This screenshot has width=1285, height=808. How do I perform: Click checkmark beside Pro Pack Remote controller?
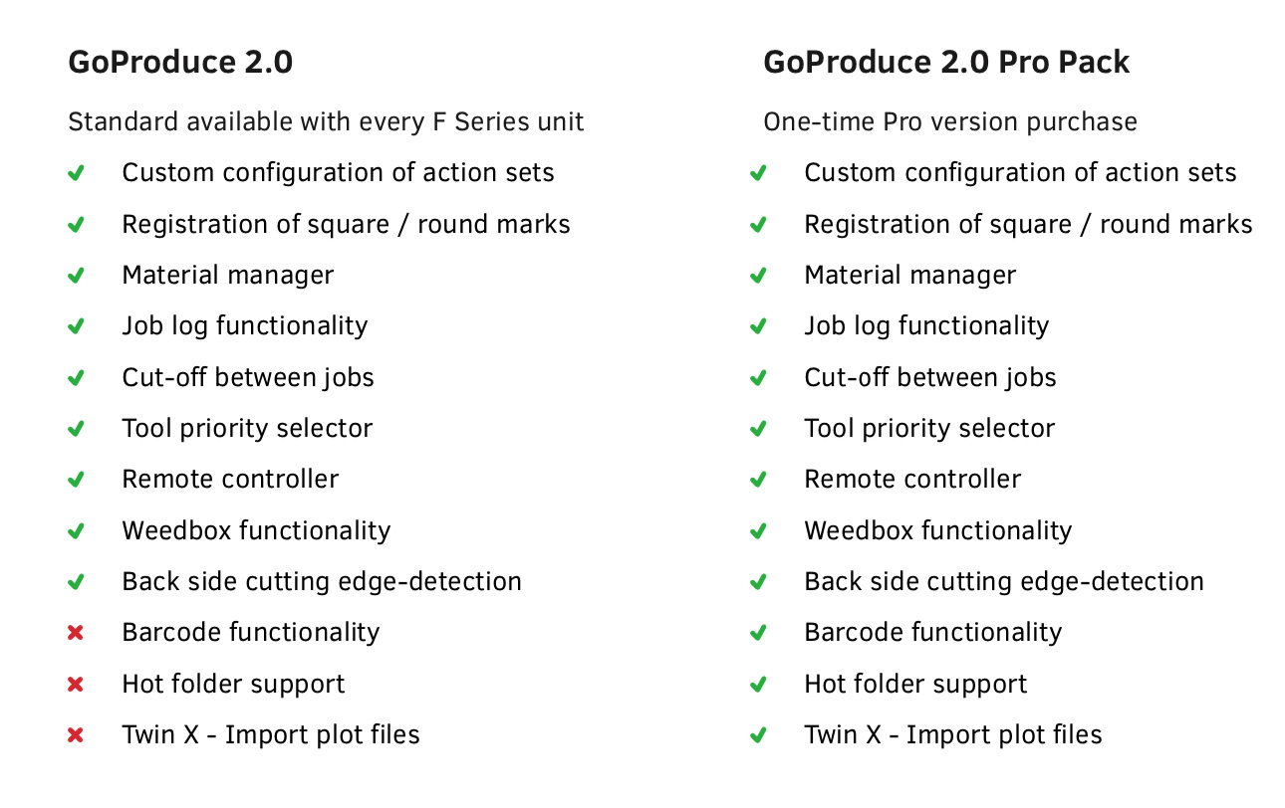(758, 480)
